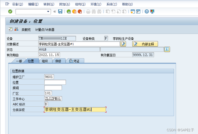Switch to the 组织 tab
Image resolution: width=198 pixels, height=134 pixels.
pyautogui.click(x=45, y=61)
